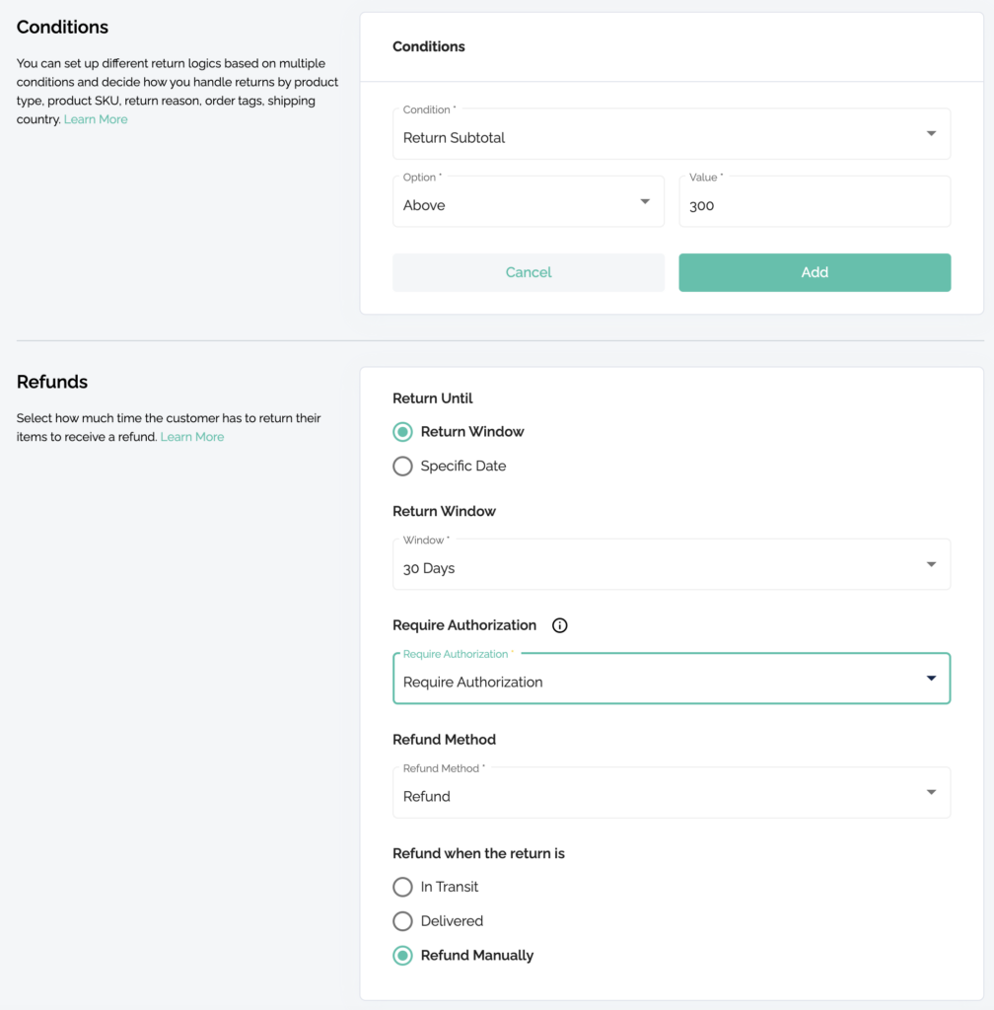Screen dimensions: 994x1010
Task: Open the Learn More link under Conditions
Action: coord(96,119)
